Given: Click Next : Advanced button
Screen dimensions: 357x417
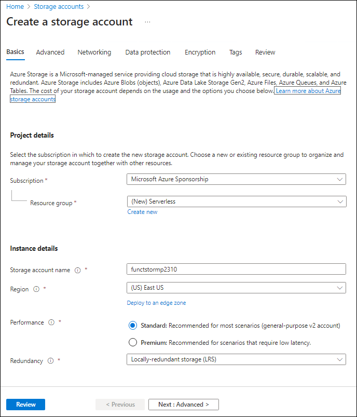Looking at the screenshot, I should coord(183,404).
